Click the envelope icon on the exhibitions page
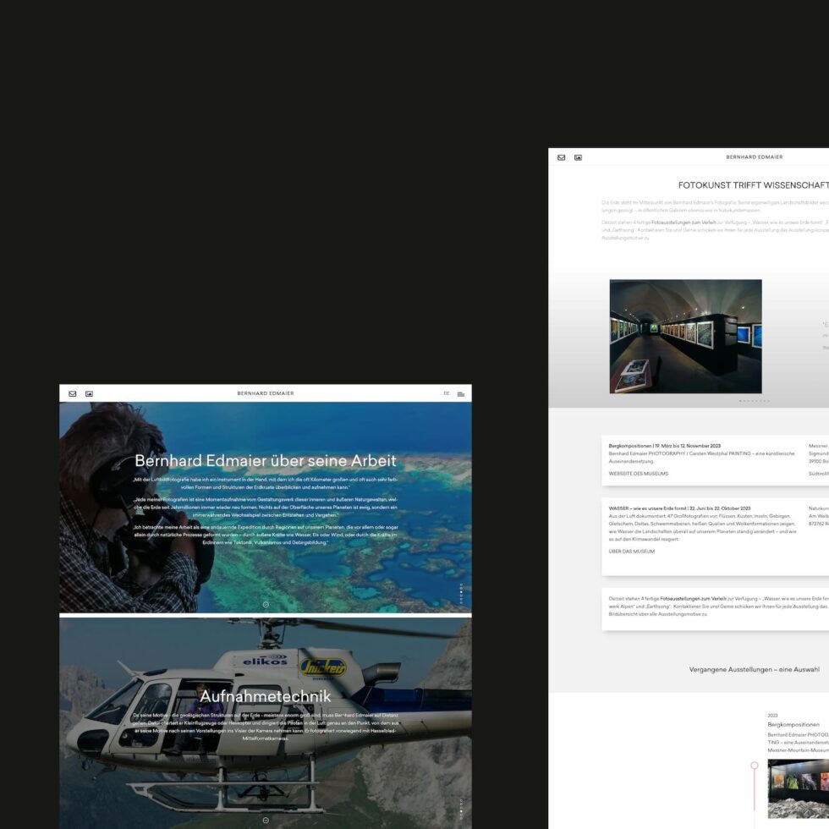 click(562, 157)
